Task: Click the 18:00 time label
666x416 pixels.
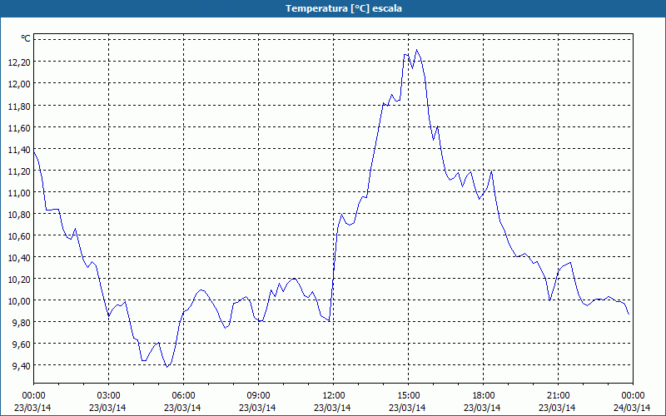Action: point(483,396)
